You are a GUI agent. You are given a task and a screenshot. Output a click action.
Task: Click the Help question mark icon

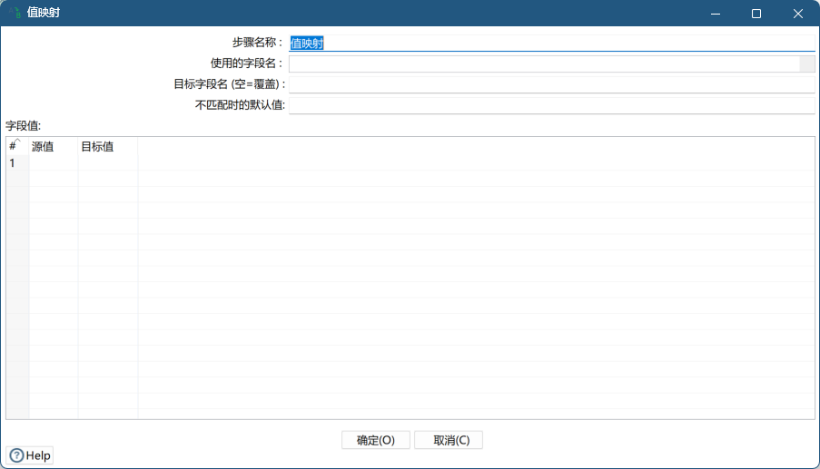pos(16,455)
